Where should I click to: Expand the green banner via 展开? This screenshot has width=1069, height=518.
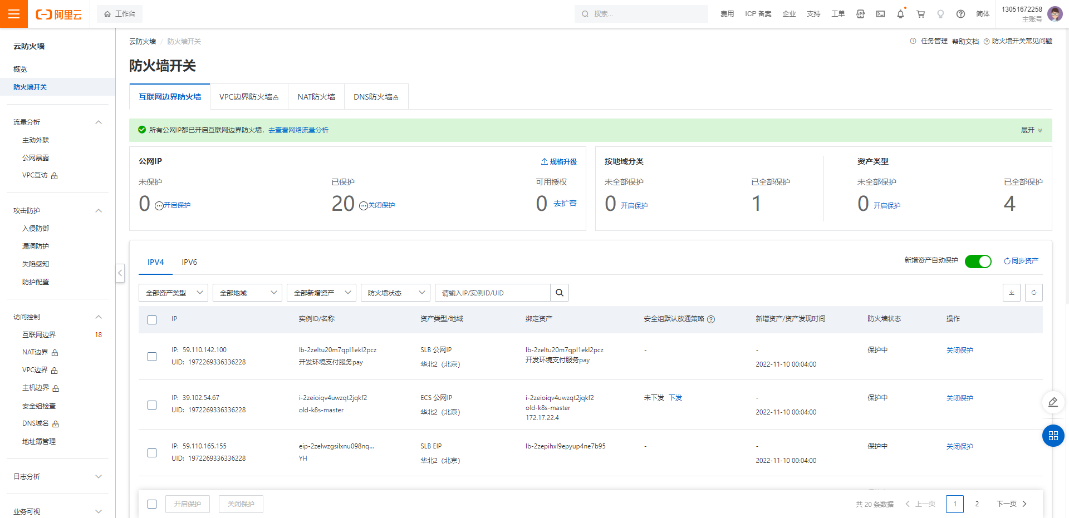tap(1031, 130)
